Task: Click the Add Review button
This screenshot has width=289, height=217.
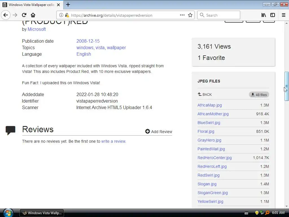Action: click(x=159, y=132)
